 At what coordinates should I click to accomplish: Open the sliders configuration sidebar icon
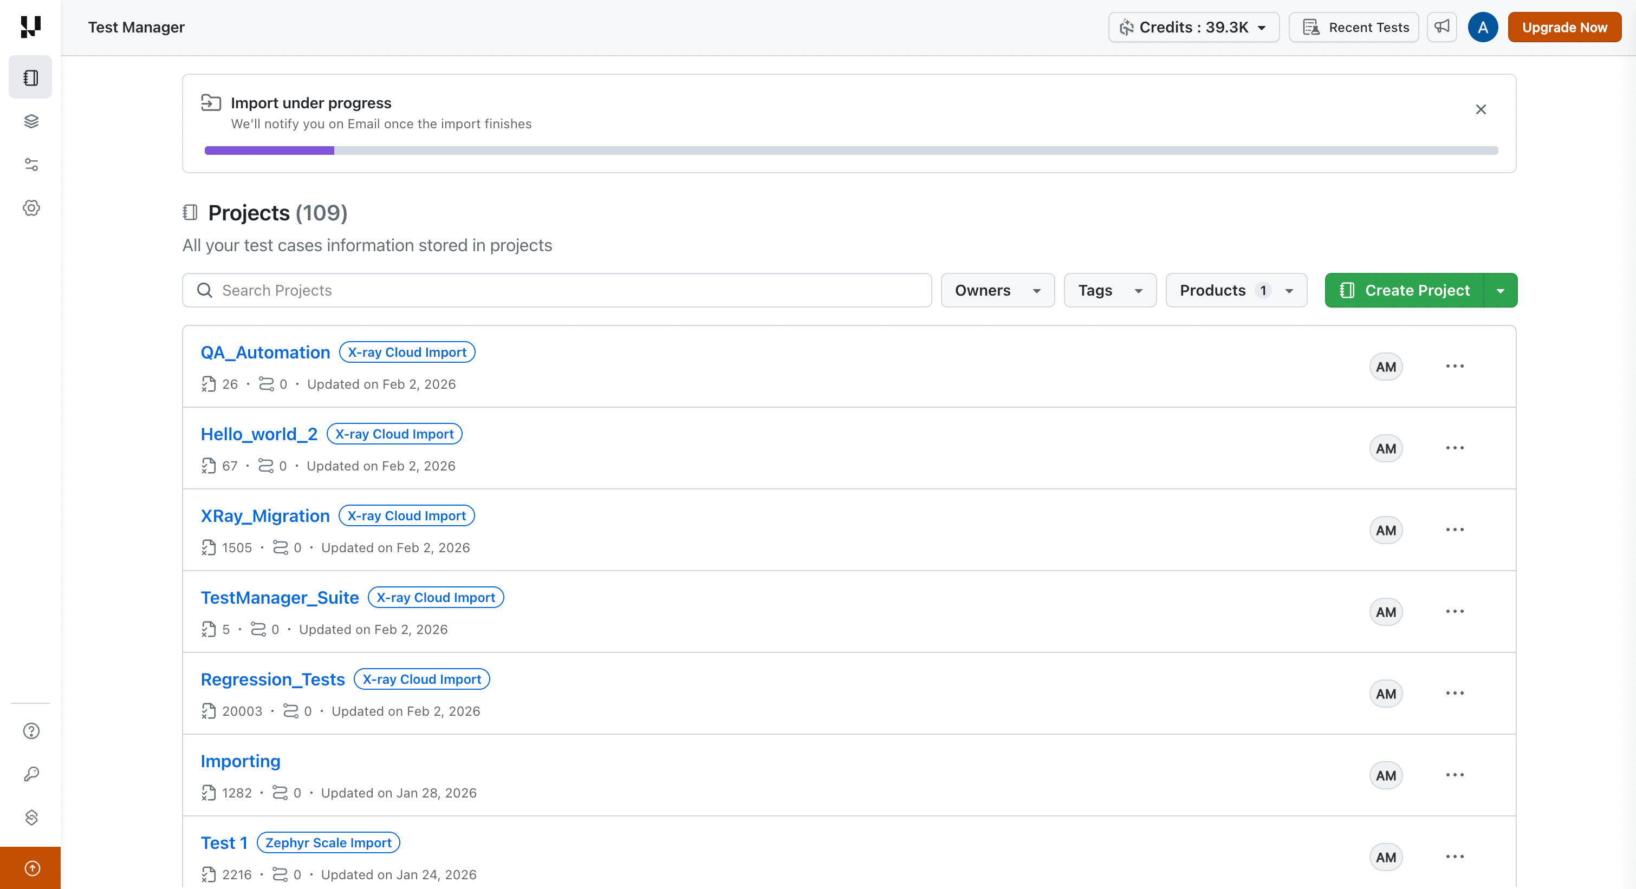click(x=30, y=165)
